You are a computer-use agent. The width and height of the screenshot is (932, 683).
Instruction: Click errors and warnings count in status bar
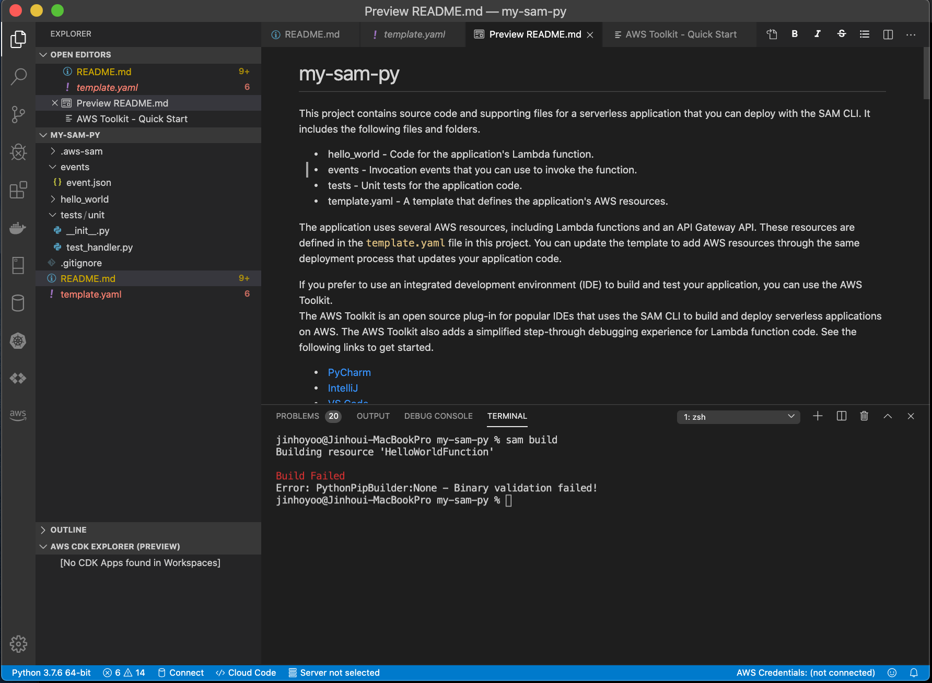click(x=124, y=673)
